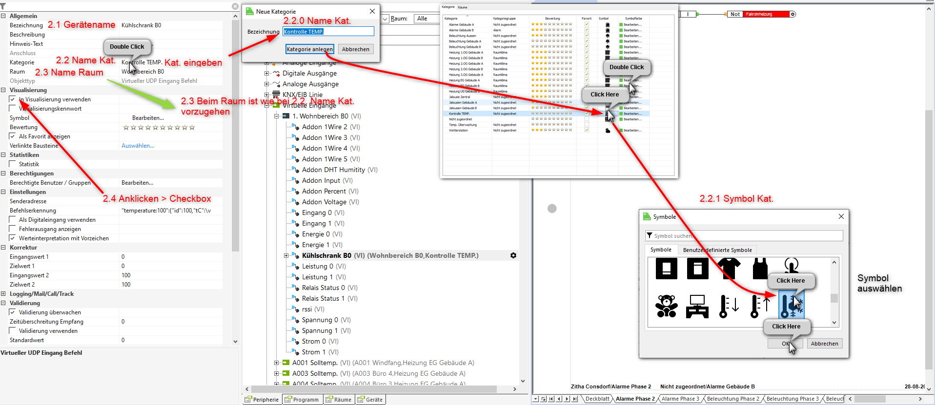Close the properties panel with the X icon
Image resolution: width=935 pixels, height=405 pixels.
coord(235,6)
